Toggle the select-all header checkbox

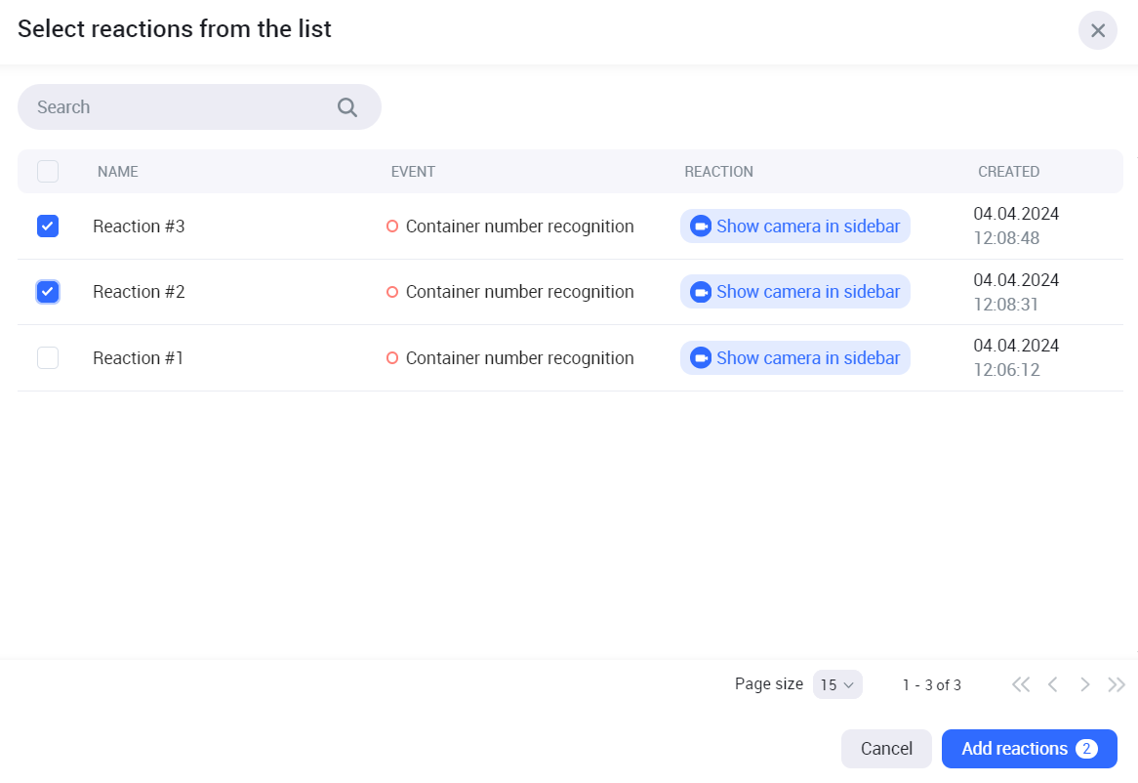pos(48,172)
